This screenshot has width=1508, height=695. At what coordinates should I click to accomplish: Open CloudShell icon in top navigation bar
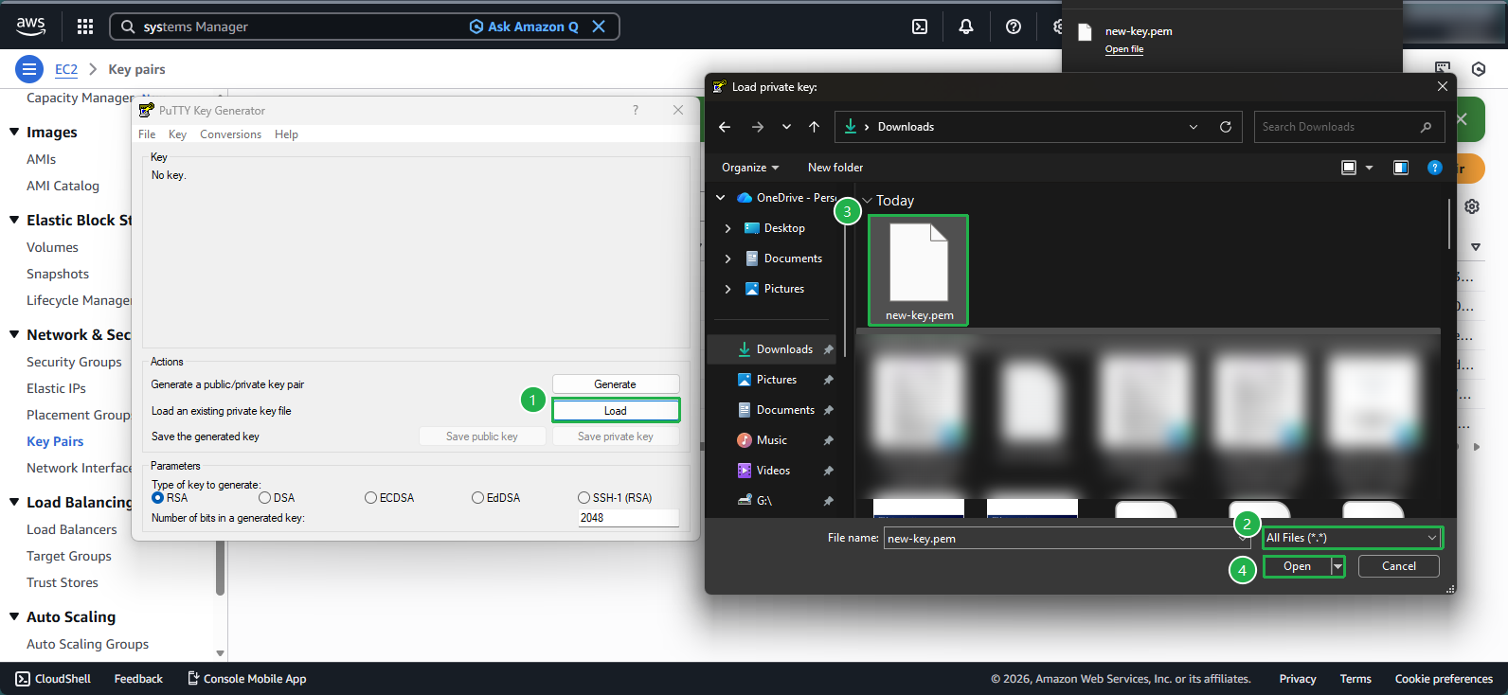920,27
